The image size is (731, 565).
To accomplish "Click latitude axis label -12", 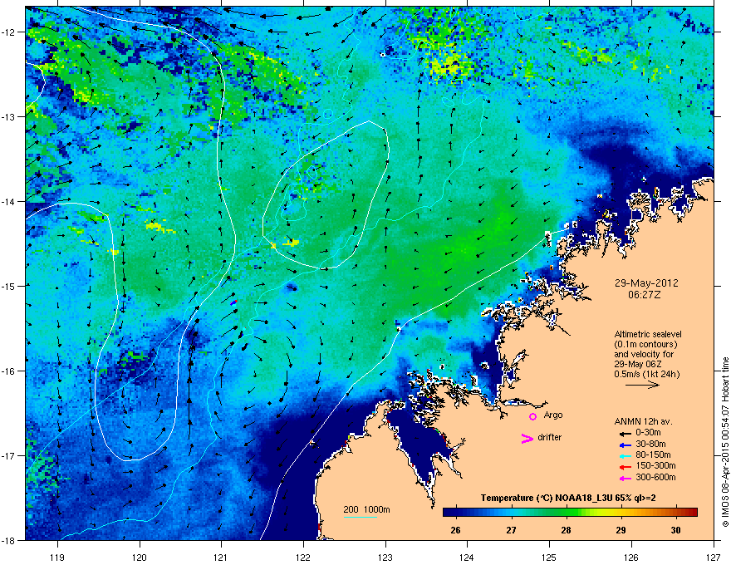I will [x=8, y=32].
